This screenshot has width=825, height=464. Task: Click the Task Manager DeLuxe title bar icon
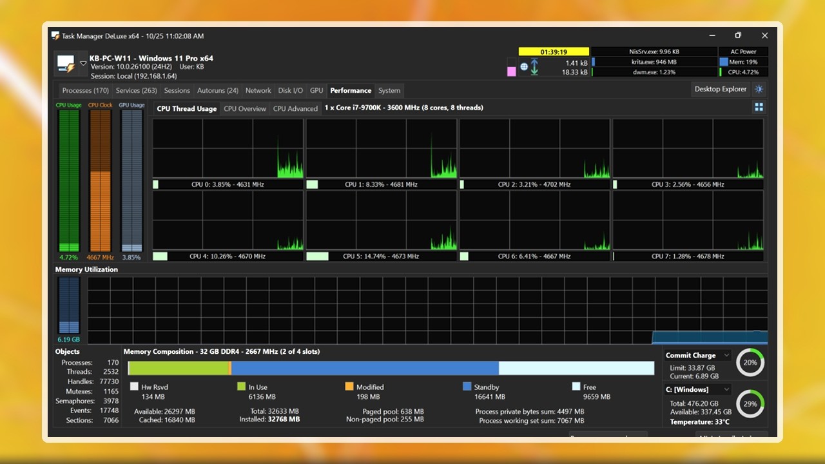(x=55, y=36)
